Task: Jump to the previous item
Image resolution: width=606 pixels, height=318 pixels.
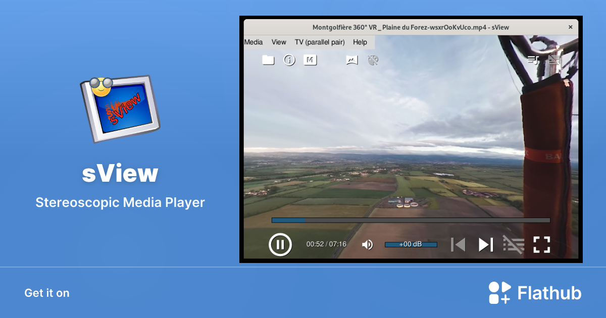Action: [x=458, y=244]
